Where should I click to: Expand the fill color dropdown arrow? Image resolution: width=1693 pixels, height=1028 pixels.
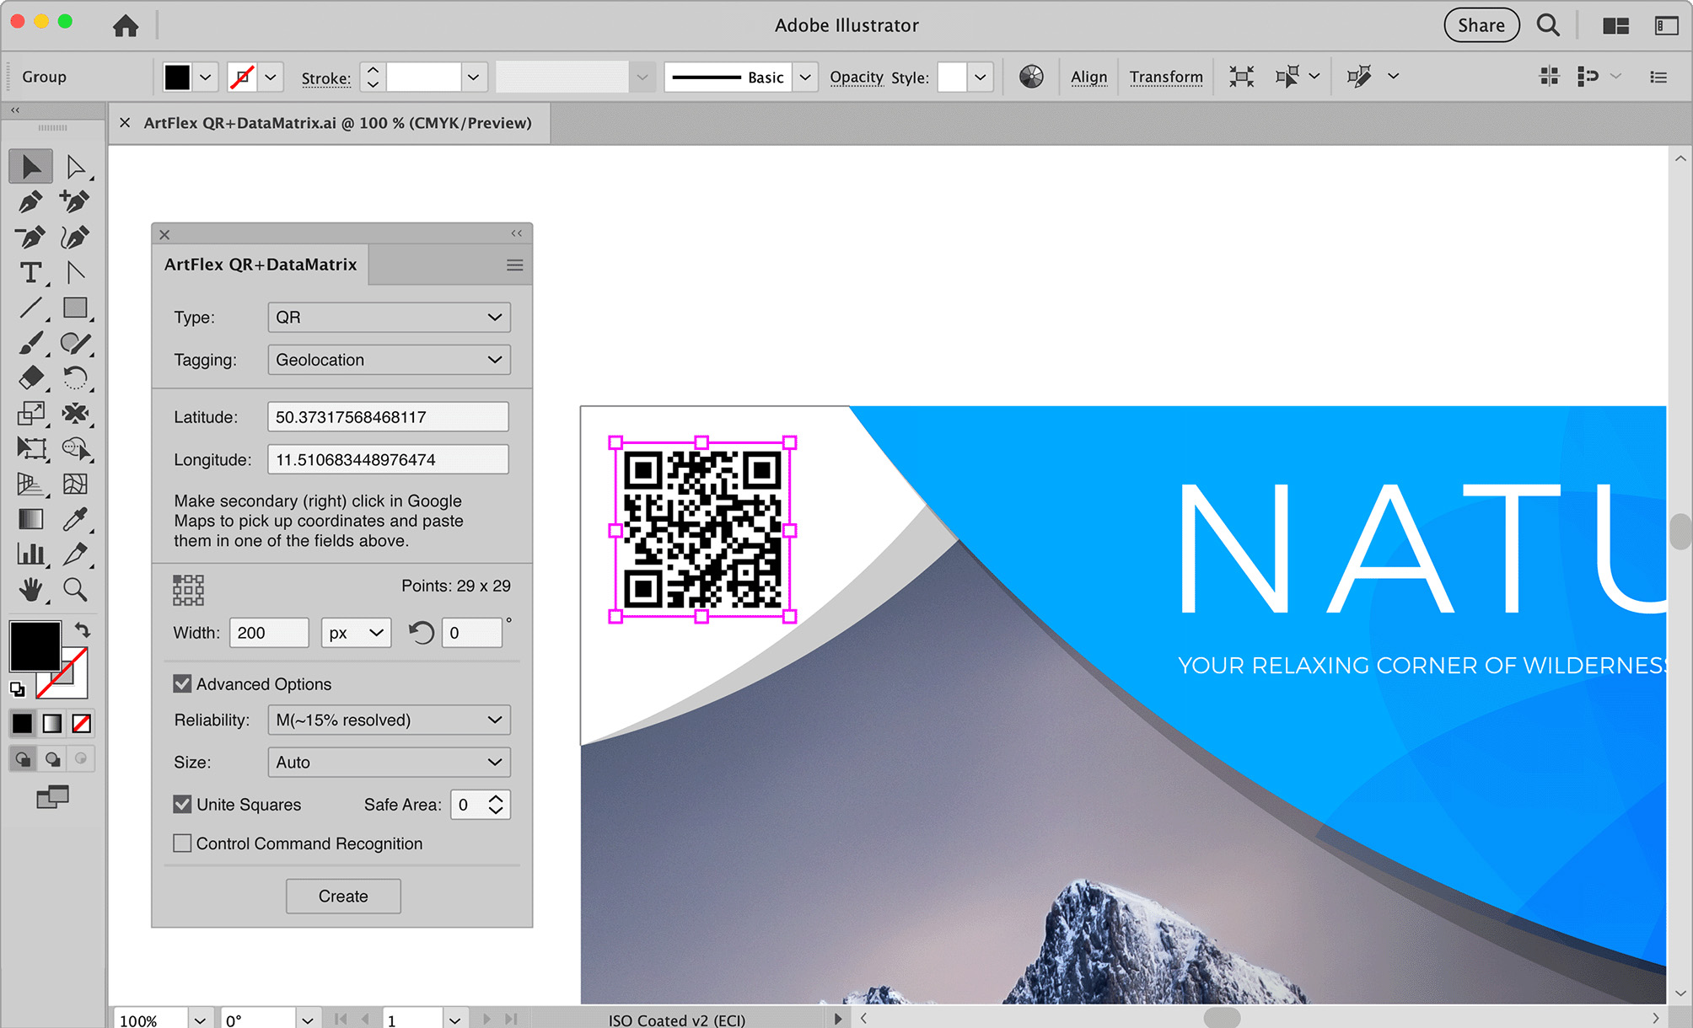[205, 78]
